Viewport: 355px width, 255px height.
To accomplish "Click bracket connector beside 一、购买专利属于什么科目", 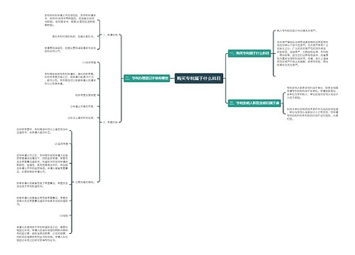I will 274,53.
